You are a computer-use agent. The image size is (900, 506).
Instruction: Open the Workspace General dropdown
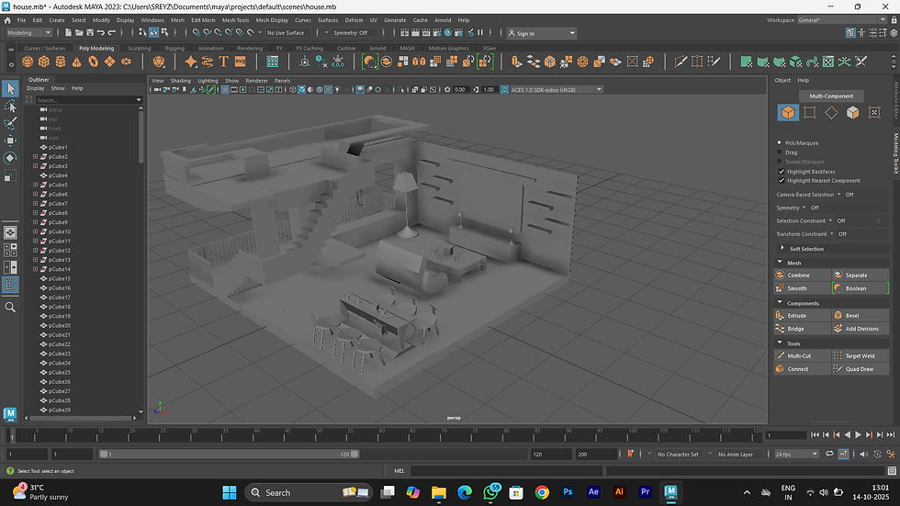841,20
